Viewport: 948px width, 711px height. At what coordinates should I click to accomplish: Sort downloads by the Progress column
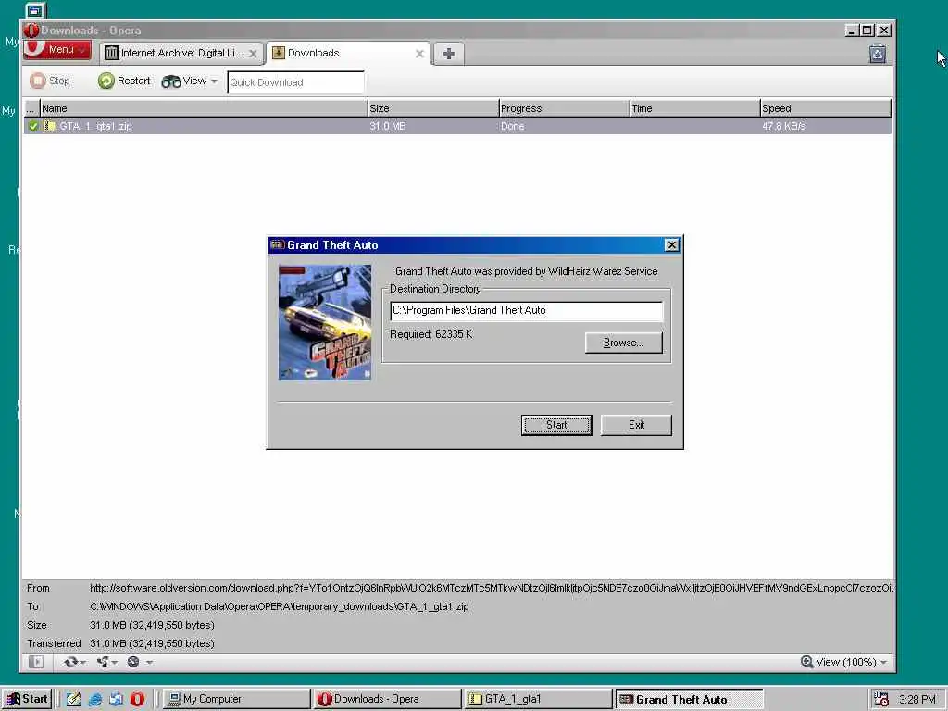click(x=564, y=108)
